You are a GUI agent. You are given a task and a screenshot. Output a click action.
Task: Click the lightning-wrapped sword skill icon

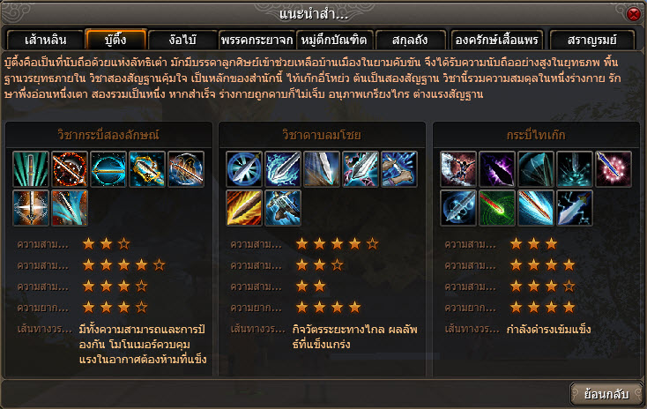pos(283,169)
